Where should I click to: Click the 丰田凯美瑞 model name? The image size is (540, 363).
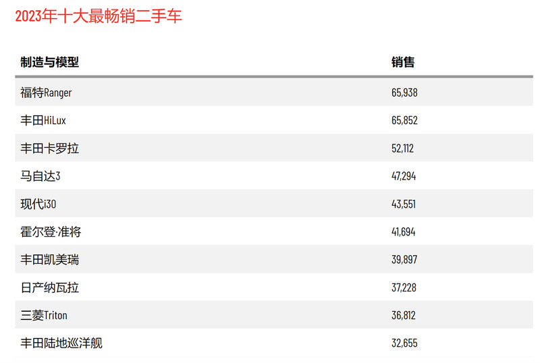pyautogui.click(x=49, y=259)
